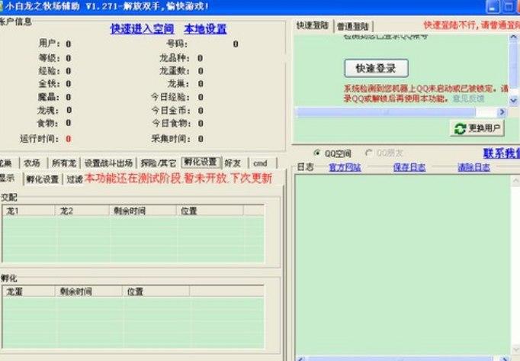Click the login panel horizontal scrollbar thumb
Screen dimensions: 520x361
pos(385,112)
